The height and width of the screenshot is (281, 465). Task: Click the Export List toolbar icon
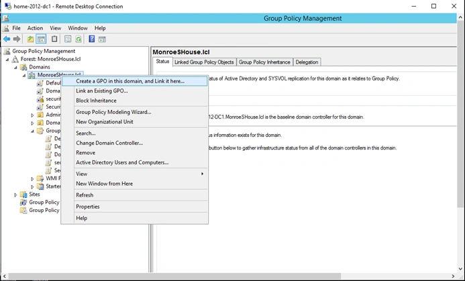pyautogui.click(x=68, y=39)
